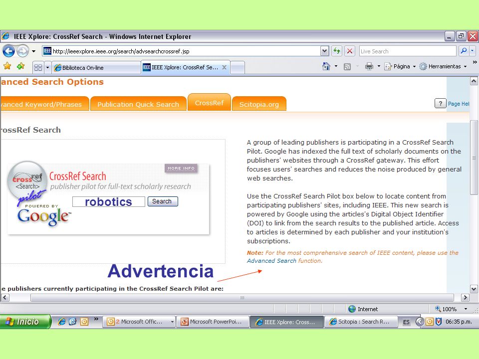Click the horizontal scrollbar thumb
Screen dimensions: 479x359
coord(242,297)
